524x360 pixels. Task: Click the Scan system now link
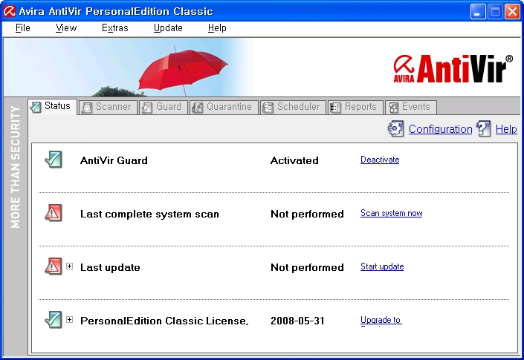click(x=392, y=213)
